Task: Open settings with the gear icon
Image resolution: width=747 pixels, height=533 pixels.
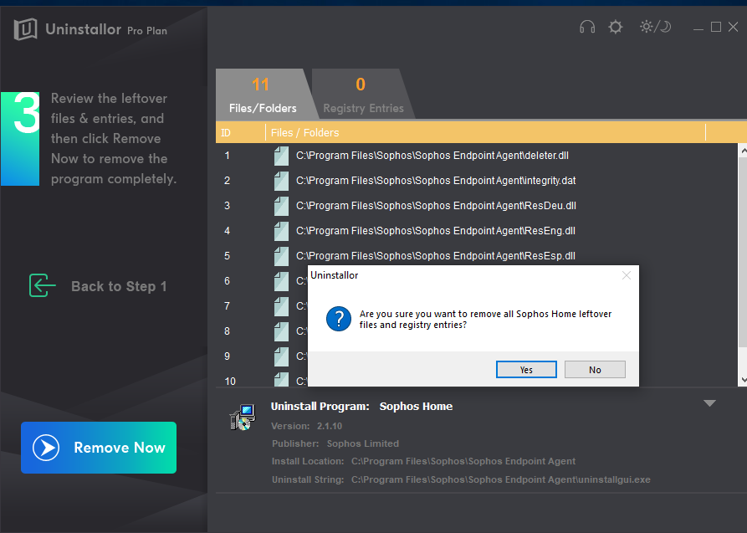Action: [x=616, y=27]
